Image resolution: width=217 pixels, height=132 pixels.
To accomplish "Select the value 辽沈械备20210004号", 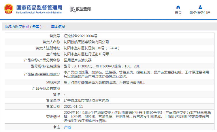I will (x=80, y=36).
